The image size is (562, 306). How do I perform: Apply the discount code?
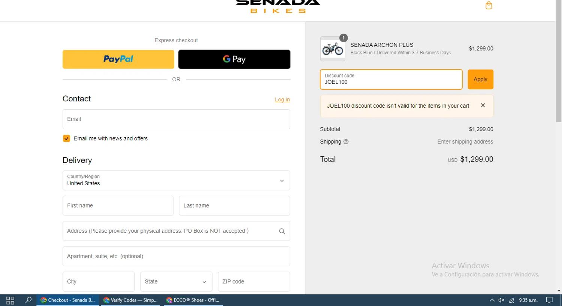tap(480, 79)
